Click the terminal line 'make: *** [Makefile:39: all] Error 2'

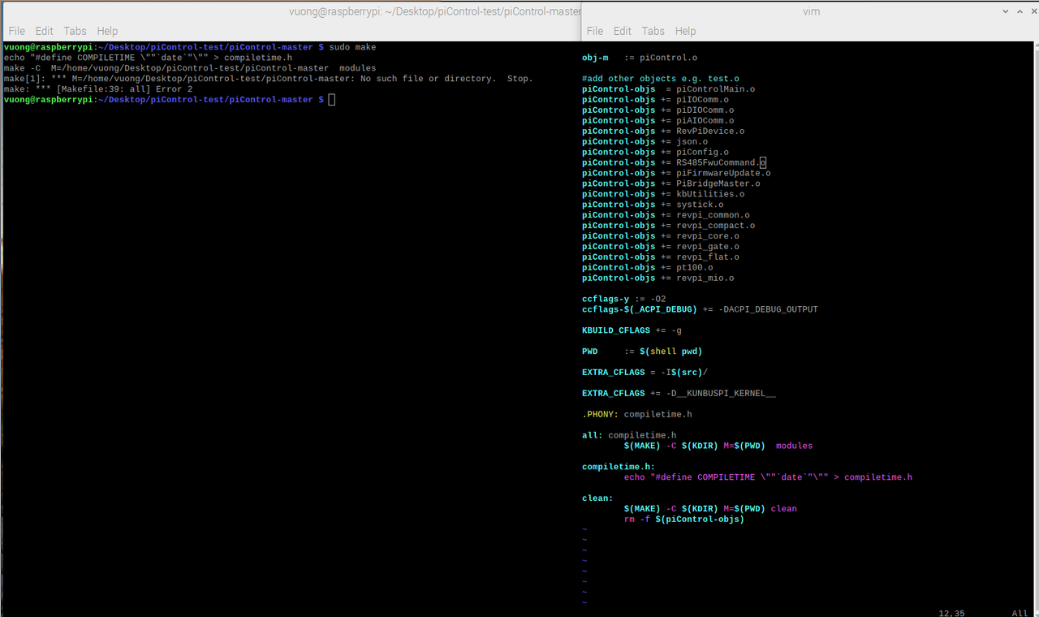click(x=98, y=89)
